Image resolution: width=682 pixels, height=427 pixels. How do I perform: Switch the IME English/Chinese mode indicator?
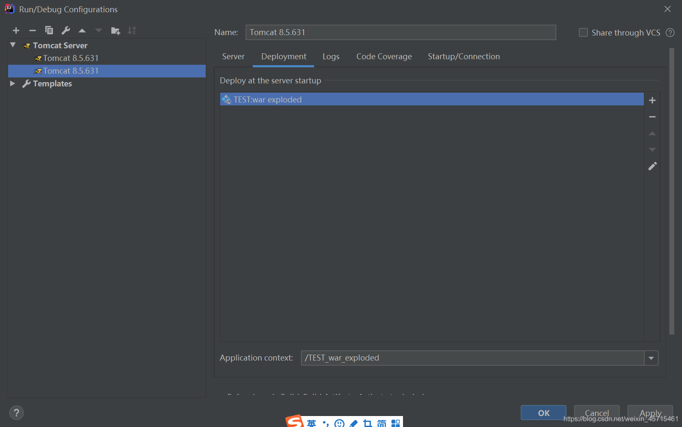[312, 423]
